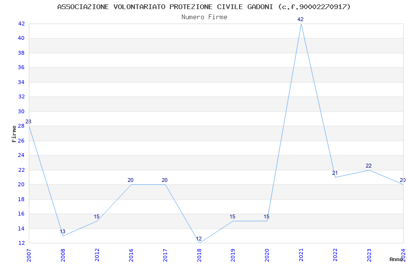Select the 13 data label at 2008
The width and height of the screenshot is (408, 264).
tap(62, 231)
